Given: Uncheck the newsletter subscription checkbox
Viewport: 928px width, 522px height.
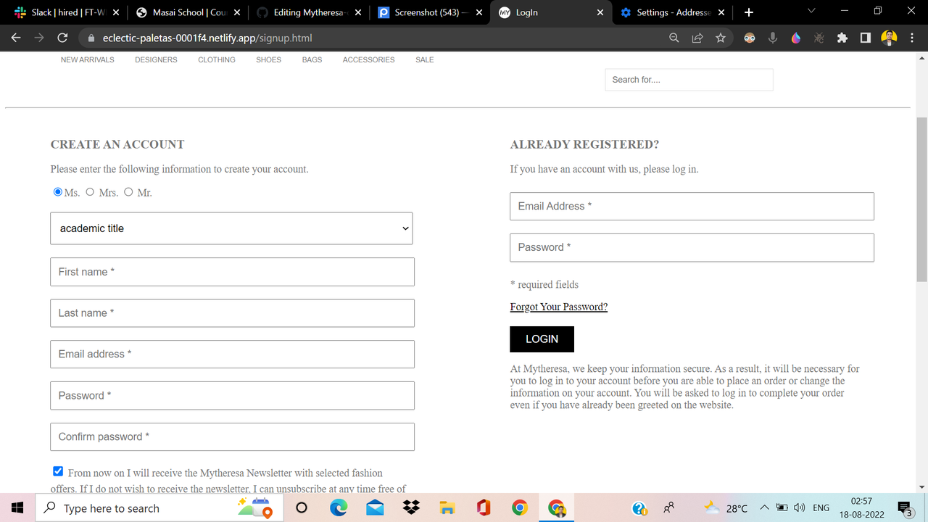Looking at the screenshot, I should (58, 471).
